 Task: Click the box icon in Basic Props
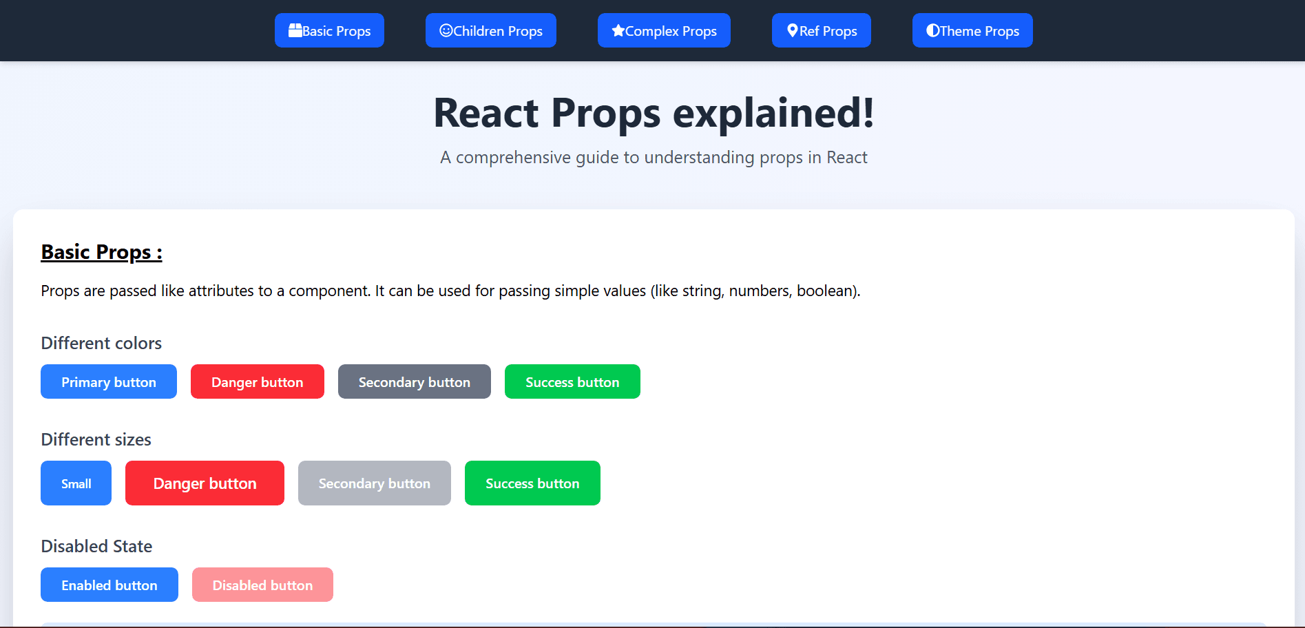[x=295, y=30]
